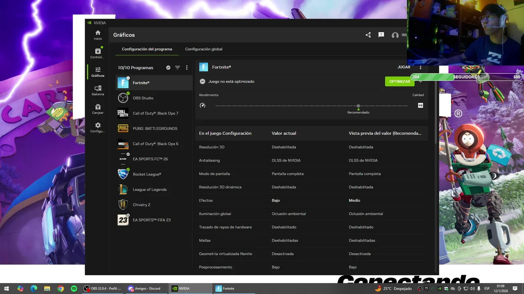Click the NVIDIA tray icon
The width and height of the screenshot is (524, 294).
point(440,289)
